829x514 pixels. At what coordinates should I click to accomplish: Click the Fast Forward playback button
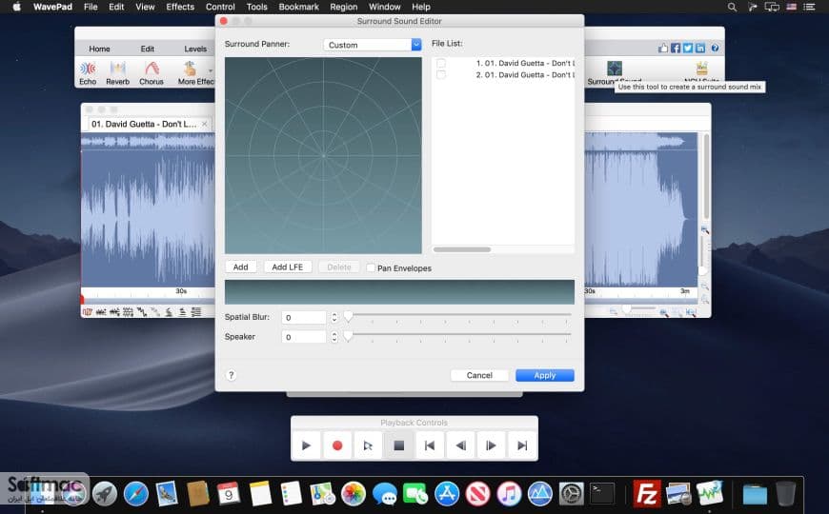[x=491, y=445]
